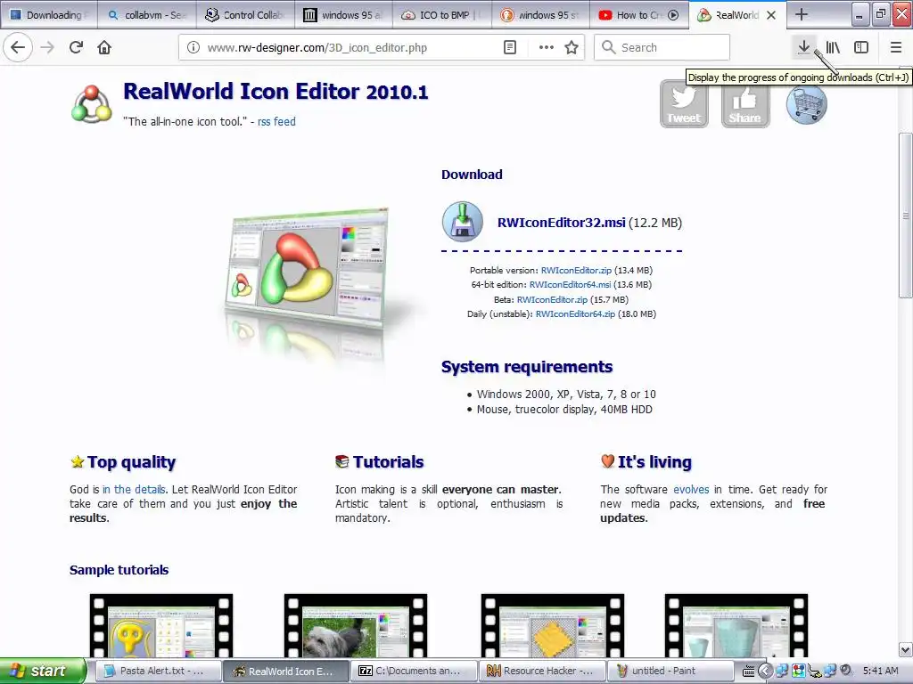Download the portable version RWIconEditor.zip

pyautogui.click(x=577, y=270)
